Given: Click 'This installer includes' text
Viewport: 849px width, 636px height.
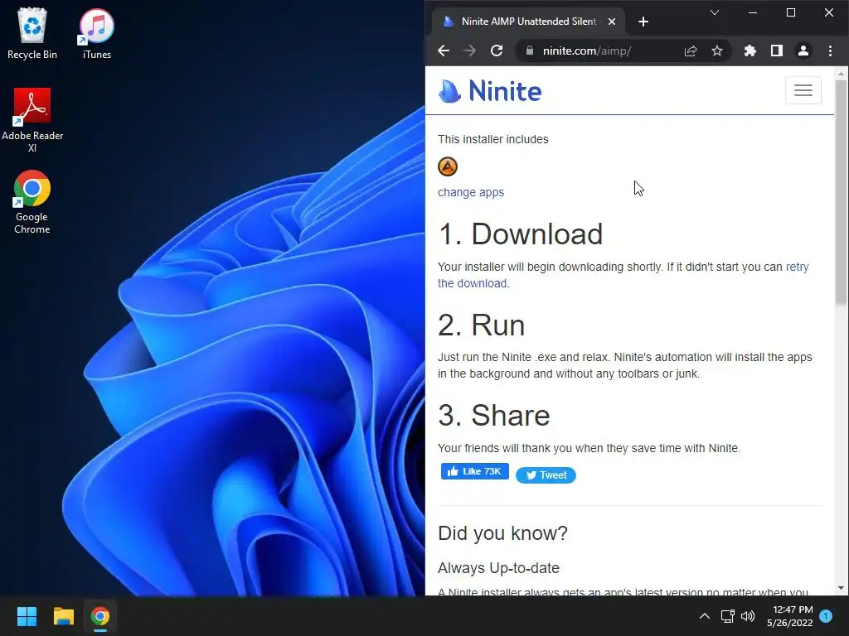Looking at the screenshot, I should pos(492,139).
